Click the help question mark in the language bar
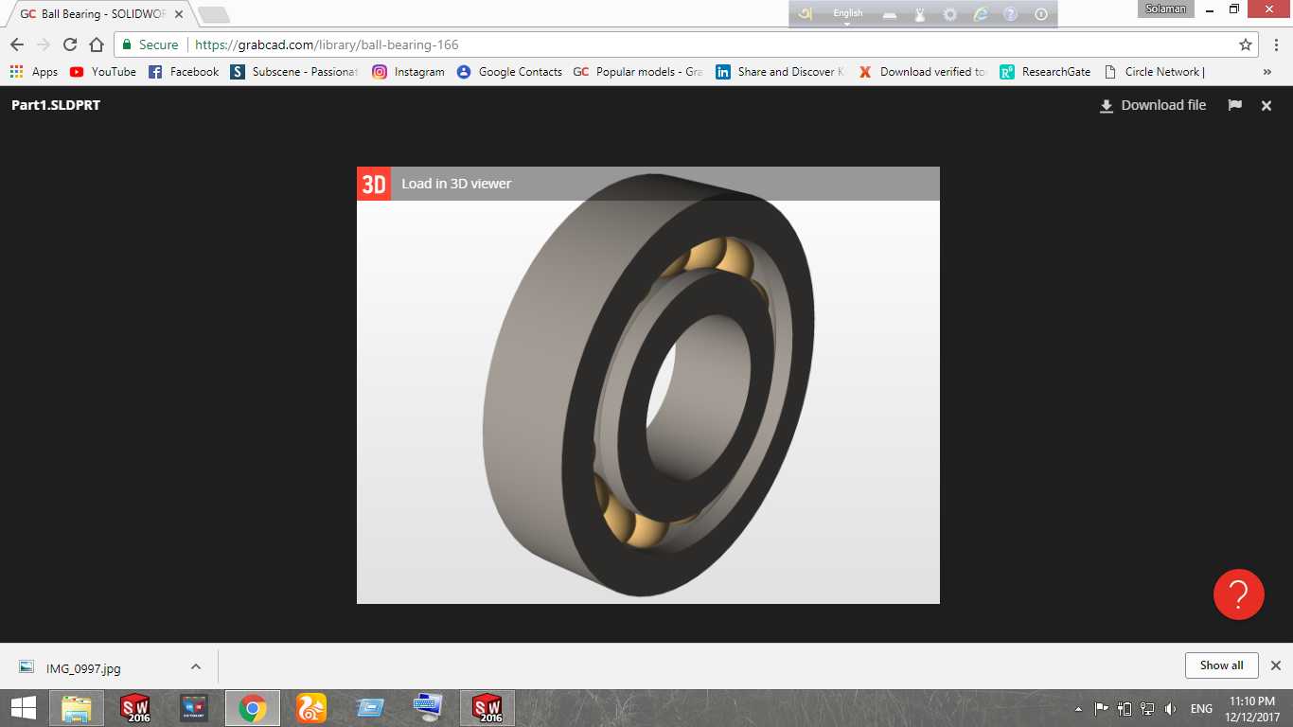 (x=1011, y=14)
